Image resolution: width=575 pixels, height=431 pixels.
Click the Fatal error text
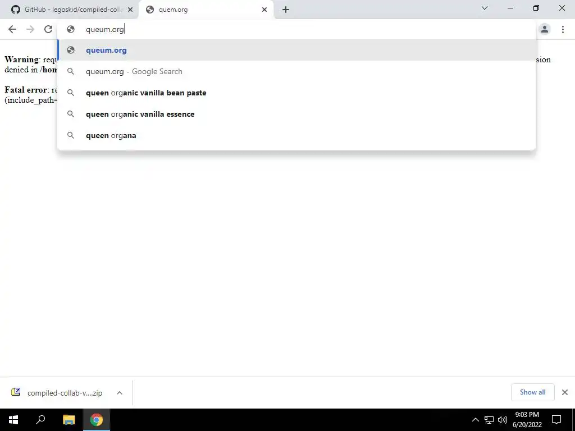pos(26,90)
